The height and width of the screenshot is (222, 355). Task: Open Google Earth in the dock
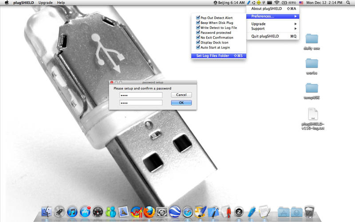click(175, 212)
